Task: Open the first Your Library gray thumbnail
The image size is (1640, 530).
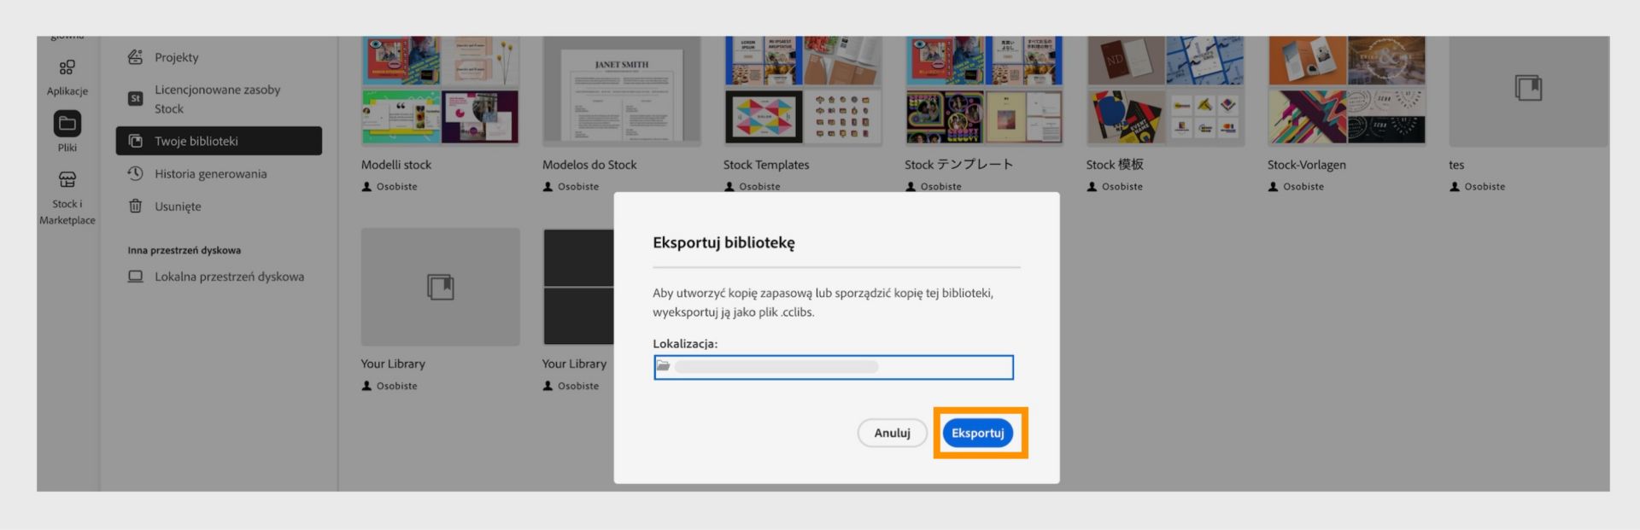Action: tap(440, 287)
